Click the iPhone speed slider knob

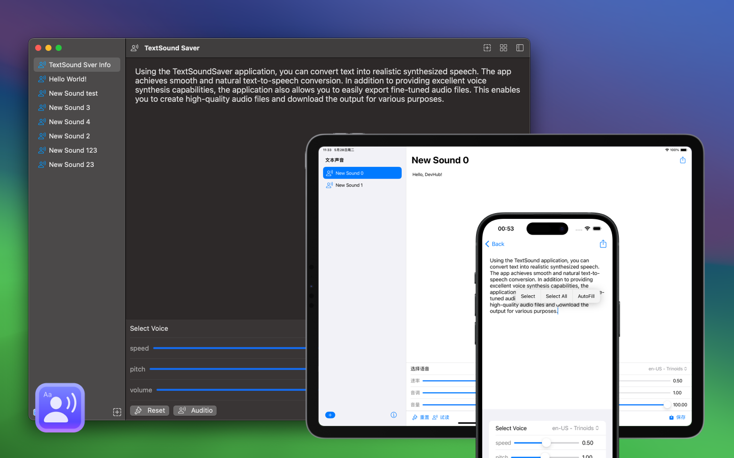pyautogui.click(x=546, y=443)
